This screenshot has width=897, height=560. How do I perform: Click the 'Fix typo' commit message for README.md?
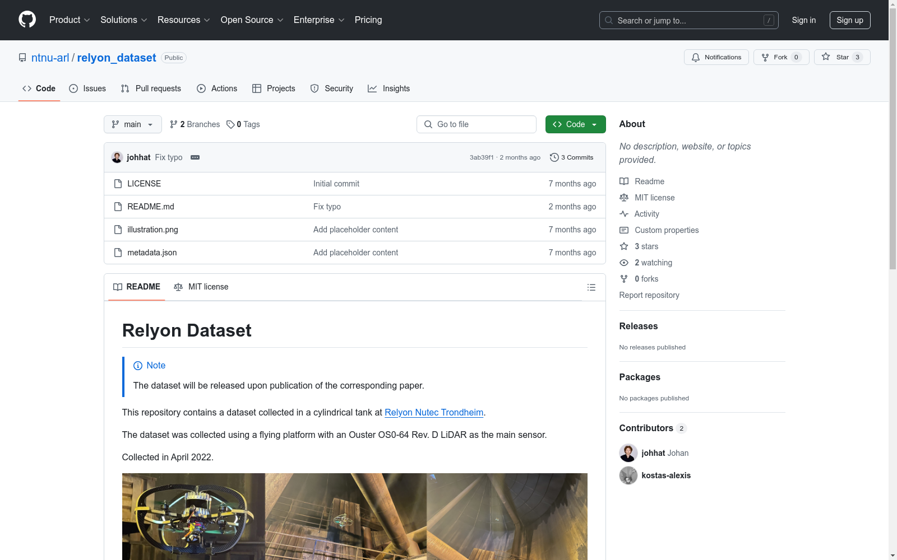coord(327,207)
